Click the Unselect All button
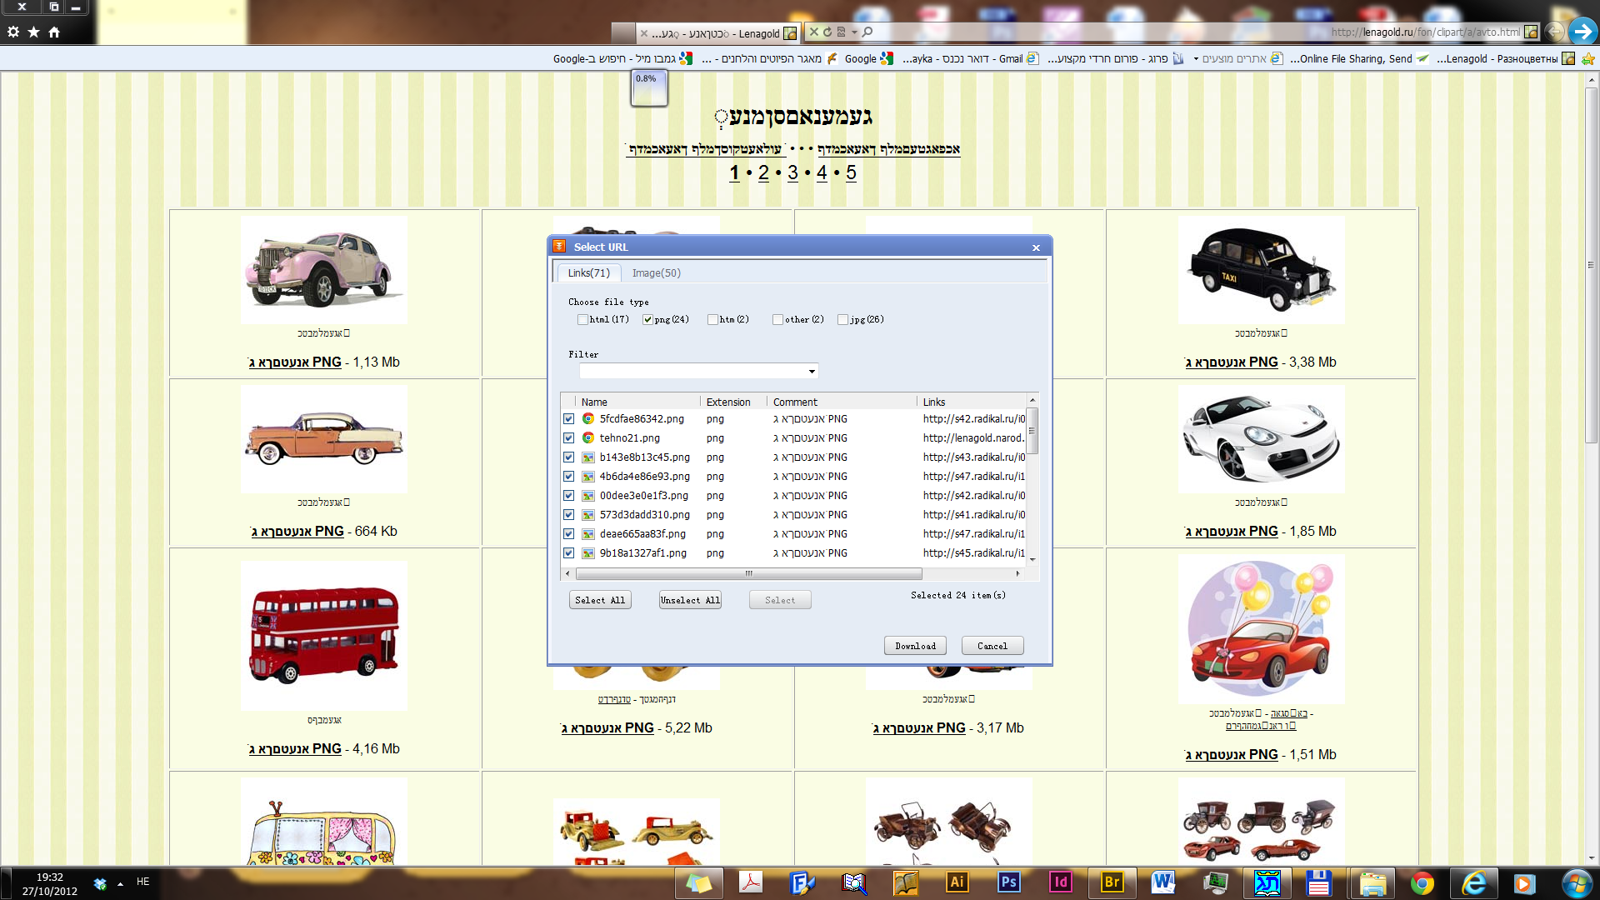1600x900 pixels. pyautogui.click(x=689, y=600)
